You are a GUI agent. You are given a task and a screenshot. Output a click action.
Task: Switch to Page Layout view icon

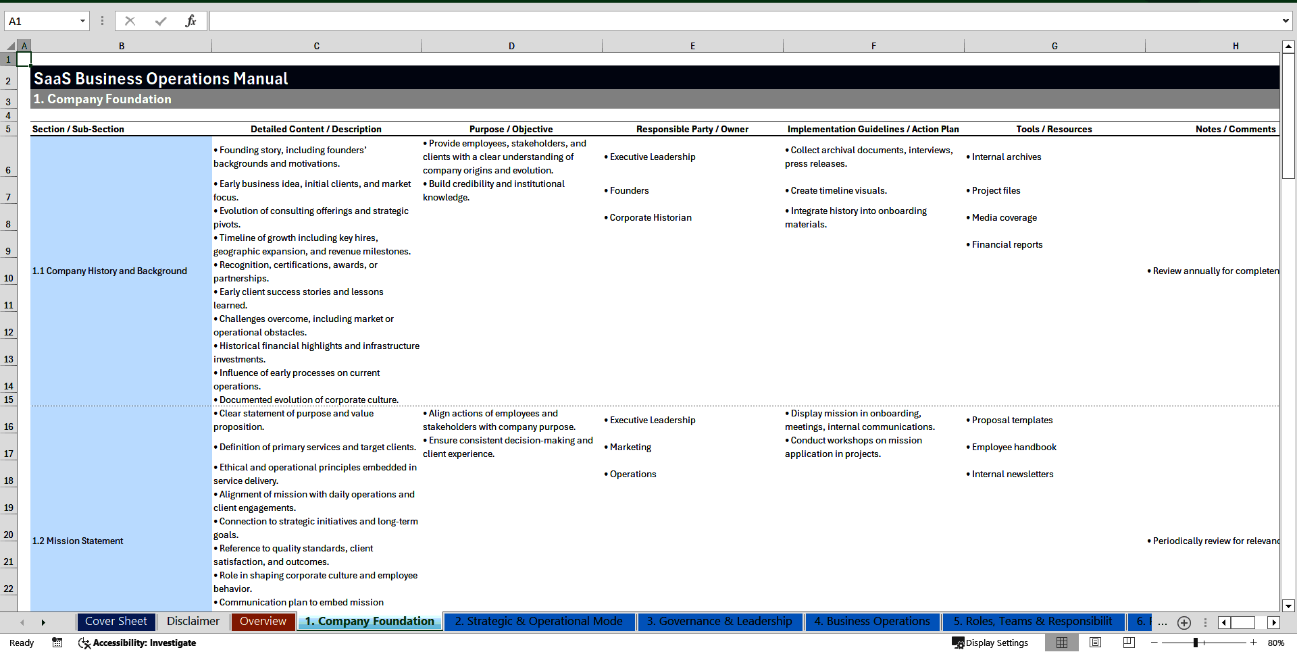pos(1095,643)
